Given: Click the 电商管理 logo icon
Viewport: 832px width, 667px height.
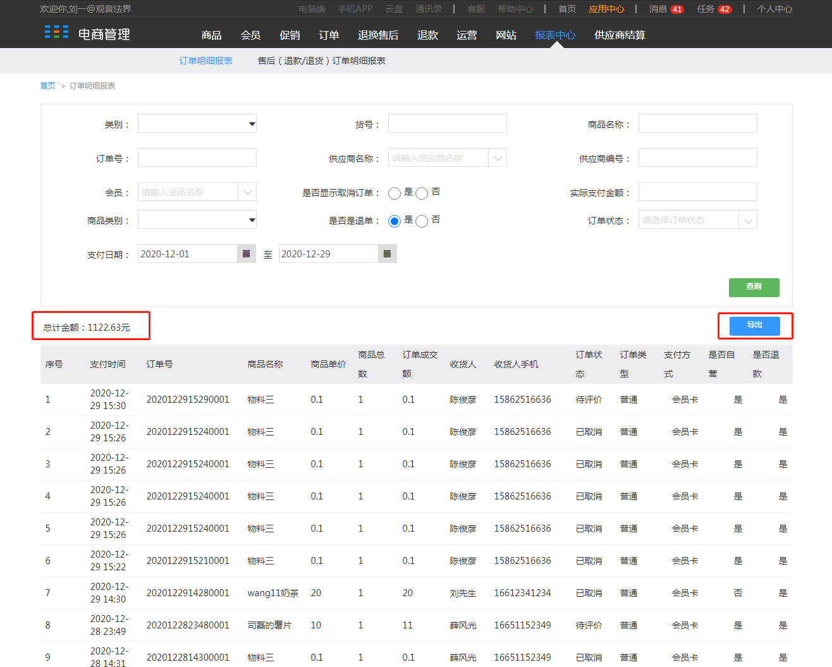Looking at the screenshot, I should (56, 32).
